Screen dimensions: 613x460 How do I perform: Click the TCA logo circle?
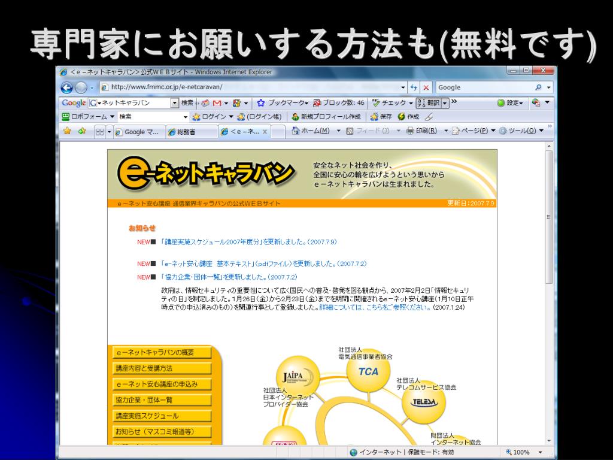click(368, 371)
